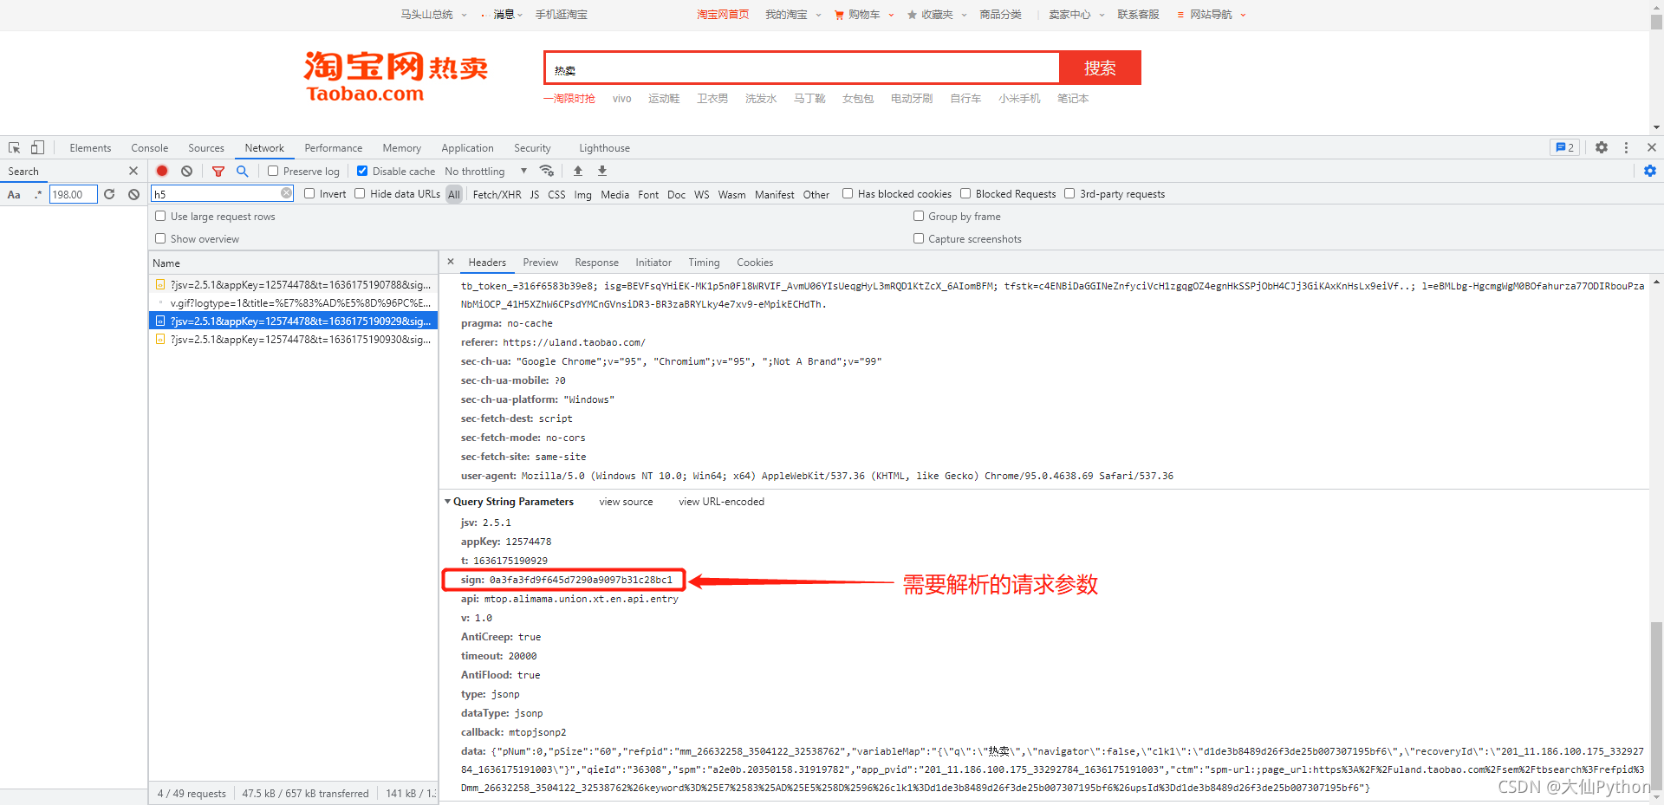The width and height of the screenshot is (1664, 805).
Task: Toggle Use large request rows
Action: (160, 216)
